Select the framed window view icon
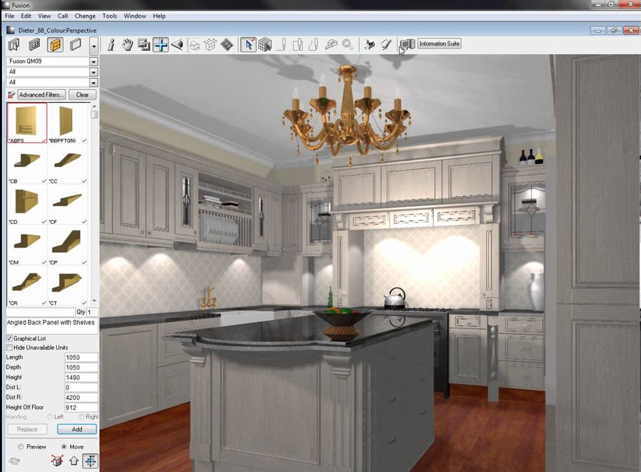Viewport: 641px width, 472px height. point(35,45)
